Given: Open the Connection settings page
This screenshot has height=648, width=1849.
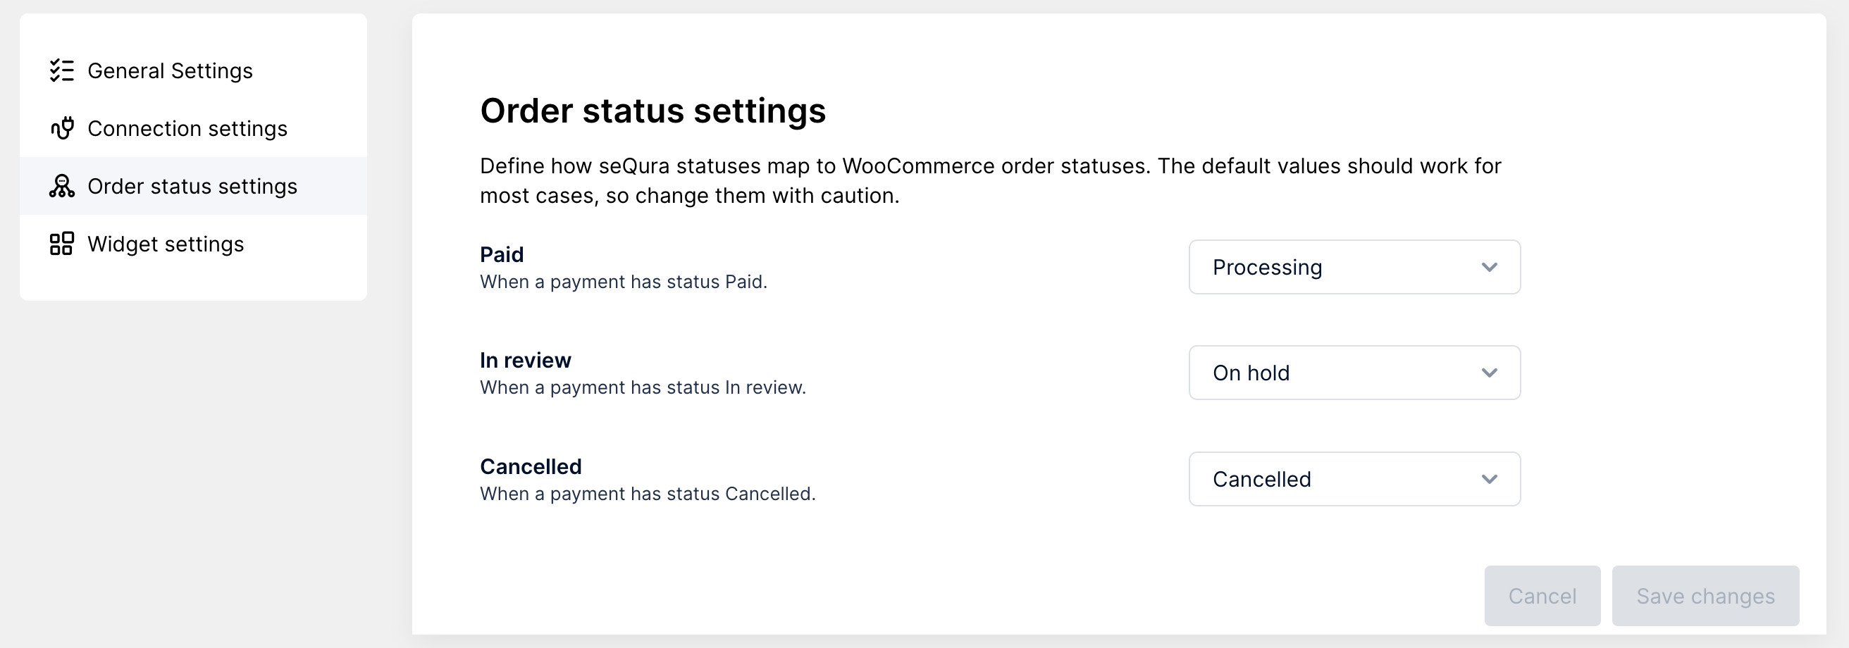Looking at the screenshot, I should (187, 128).
